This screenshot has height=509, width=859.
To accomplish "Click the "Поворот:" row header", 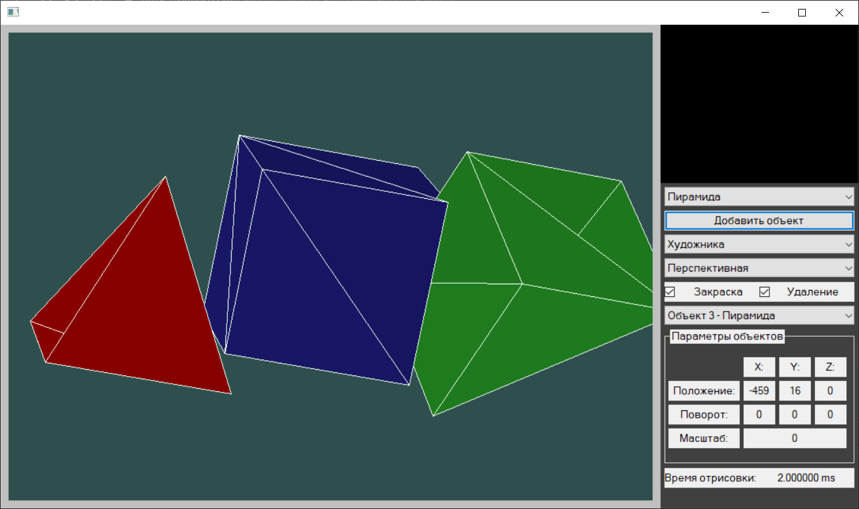I will pos(704,414).
